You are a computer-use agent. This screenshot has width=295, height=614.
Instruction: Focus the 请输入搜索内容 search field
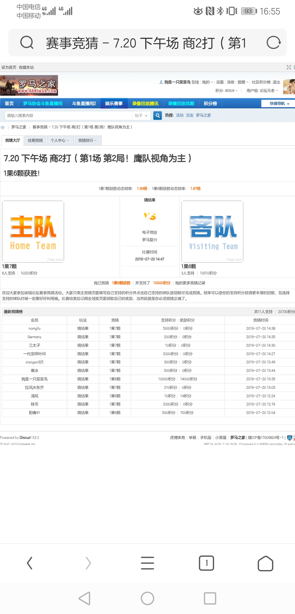point(68,116)
